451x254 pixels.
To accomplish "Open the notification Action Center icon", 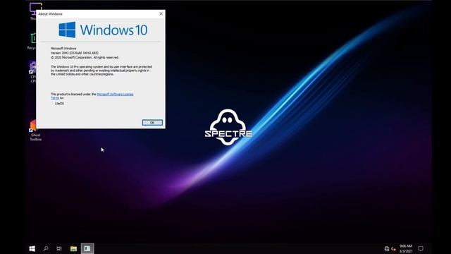I will pos(421,248).
